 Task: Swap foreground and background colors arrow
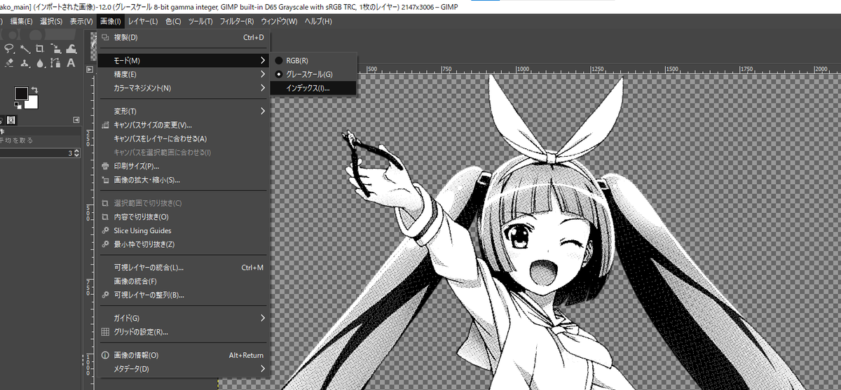click(x=34, y=90)
